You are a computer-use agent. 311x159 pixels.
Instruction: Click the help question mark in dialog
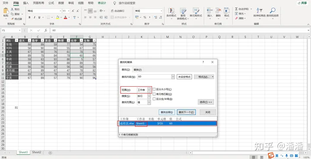(x=203, y=62)
